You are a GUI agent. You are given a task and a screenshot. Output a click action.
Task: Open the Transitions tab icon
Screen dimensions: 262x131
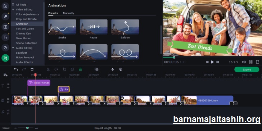(5, 27)
